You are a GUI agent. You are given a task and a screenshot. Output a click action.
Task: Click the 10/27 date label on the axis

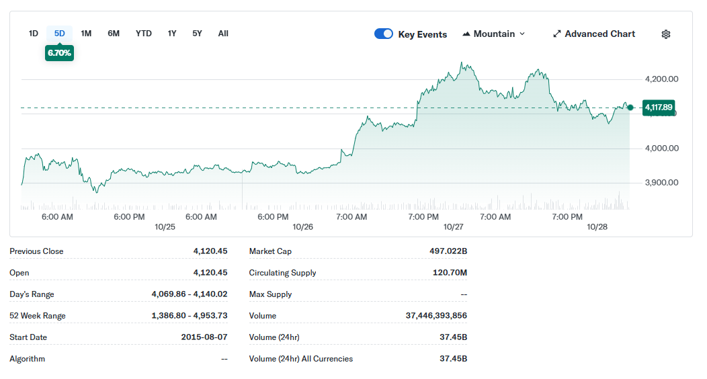coord(454,227)
